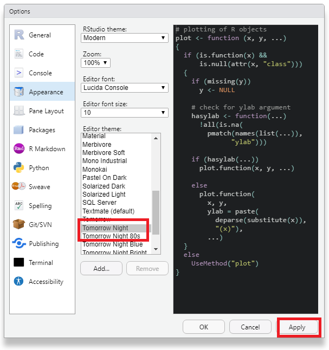Viewport: 329px width, 350px height.
Task: Select Tomorrow Night 80s theme
Action: tap(116, 236)
